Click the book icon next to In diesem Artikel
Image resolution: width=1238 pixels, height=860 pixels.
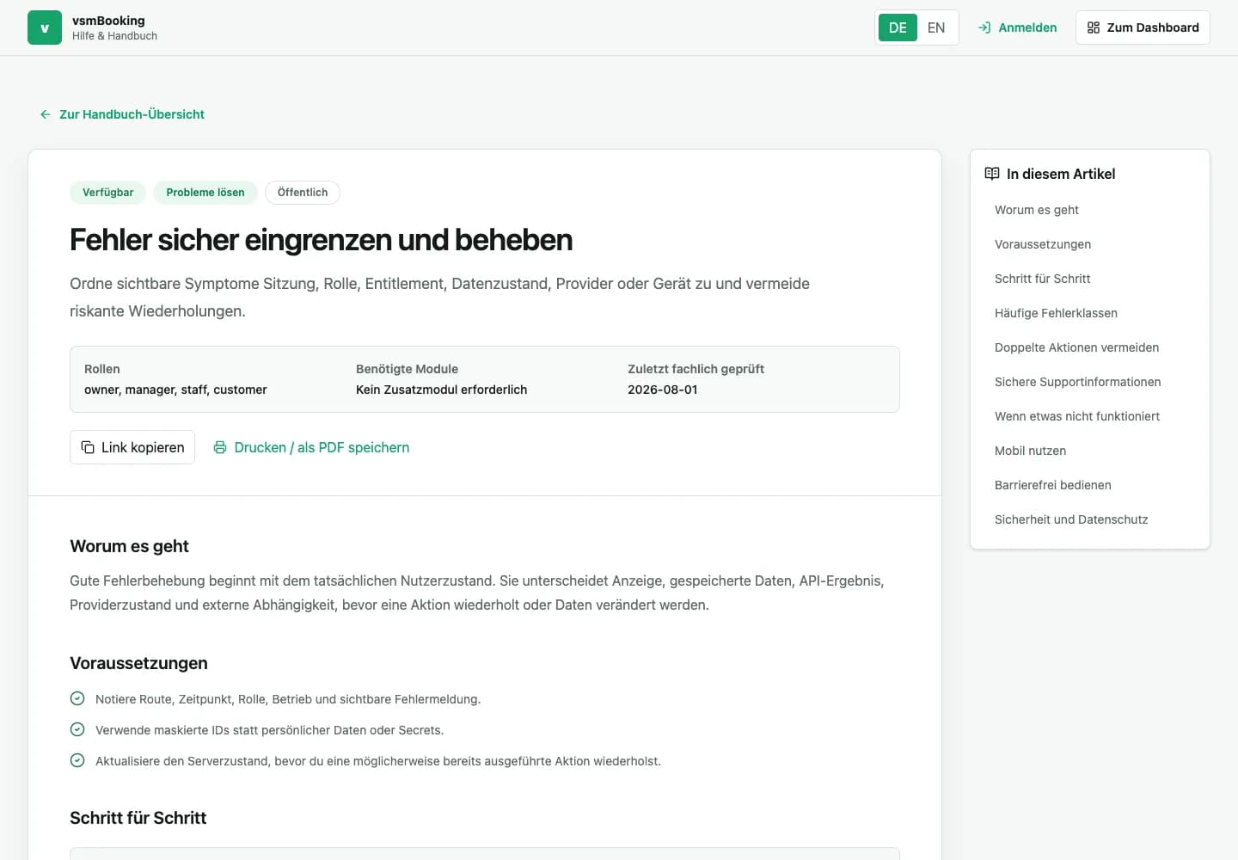pyautogui.click(x=992, y=174)
